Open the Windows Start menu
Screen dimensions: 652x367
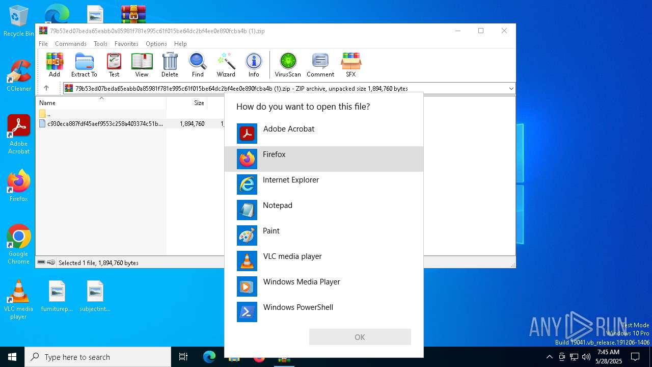click(x=12, y=357)
